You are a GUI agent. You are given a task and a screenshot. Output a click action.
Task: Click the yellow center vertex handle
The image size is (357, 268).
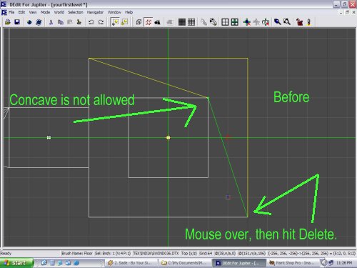tap(169, 138)
